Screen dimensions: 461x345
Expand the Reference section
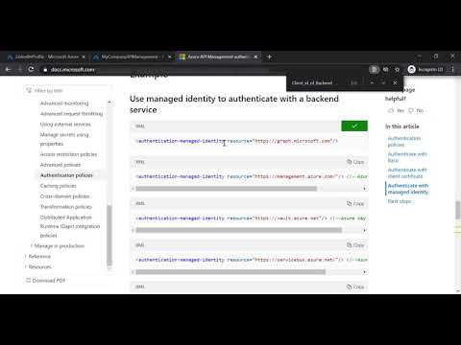(x=37, y=257)
